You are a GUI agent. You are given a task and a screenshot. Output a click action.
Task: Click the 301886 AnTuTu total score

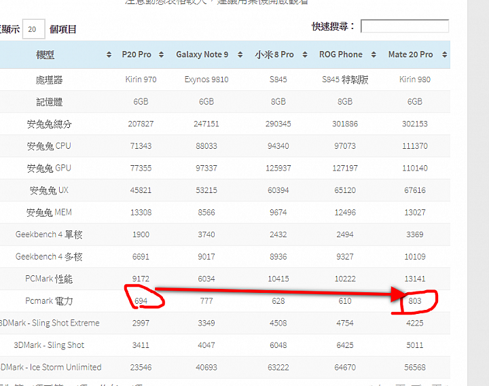345,124
